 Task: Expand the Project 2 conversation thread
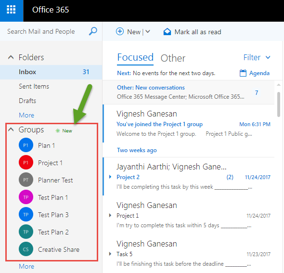pyautogui.click(x=110, y=177)
